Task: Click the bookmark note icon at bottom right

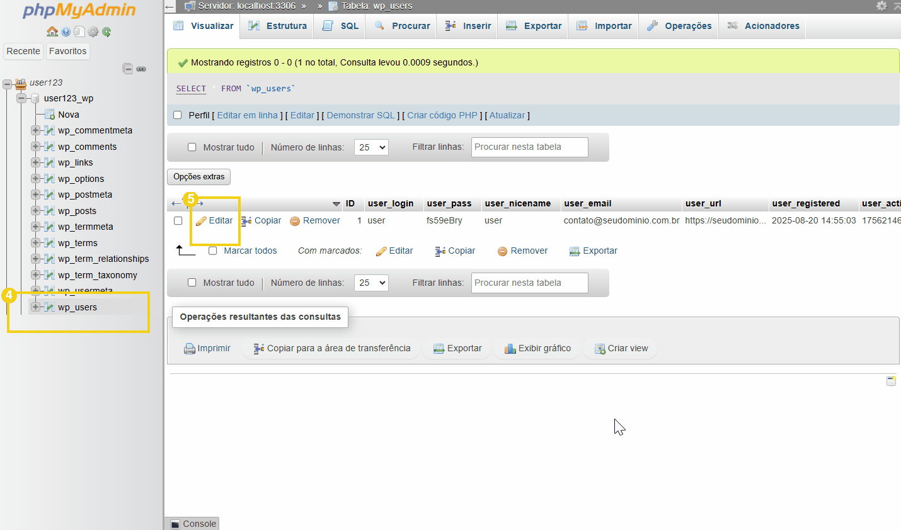Action: 891,381
